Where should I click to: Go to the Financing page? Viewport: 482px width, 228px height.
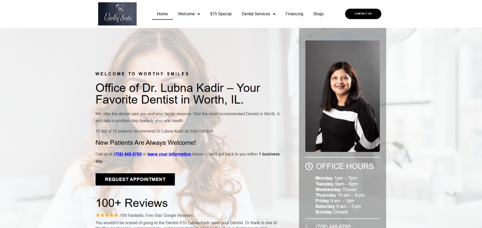(x=294, y=14)
